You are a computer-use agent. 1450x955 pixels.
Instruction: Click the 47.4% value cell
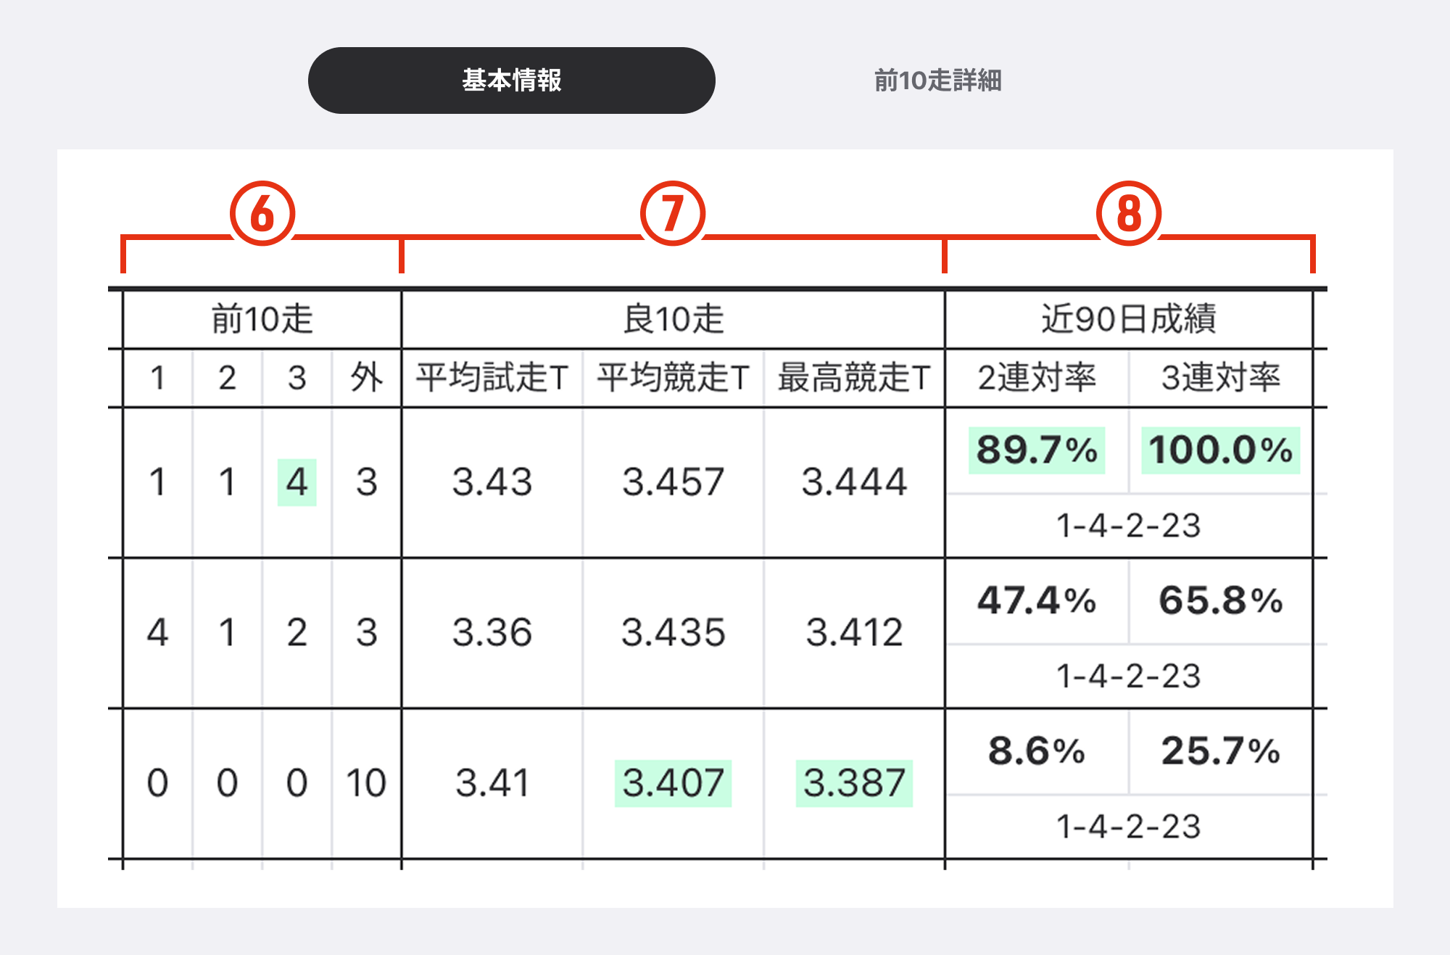[x=1037, y=600]
